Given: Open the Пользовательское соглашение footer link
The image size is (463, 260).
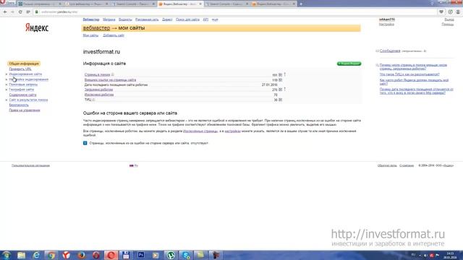Looking at the screenshot, I should (30, 165).
